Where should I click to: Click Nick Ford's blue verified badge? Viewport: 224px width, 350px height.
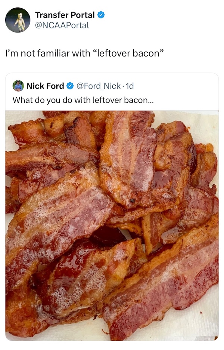coord(70,86)
